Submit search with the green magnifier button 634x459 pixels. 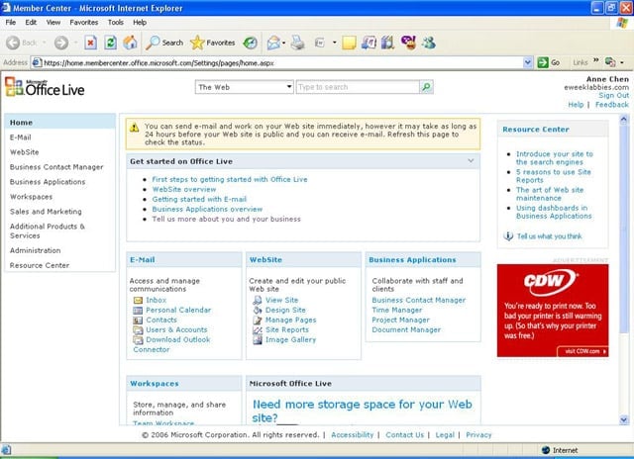(x=426, y=87)
